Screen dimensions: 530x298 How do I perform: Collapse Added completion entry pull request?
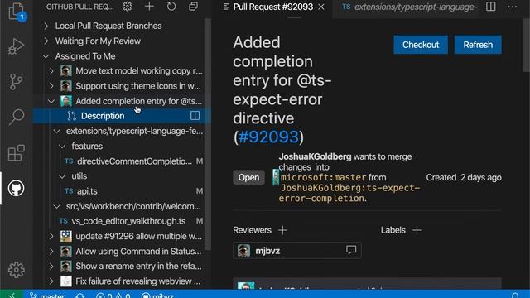point(51,101)
